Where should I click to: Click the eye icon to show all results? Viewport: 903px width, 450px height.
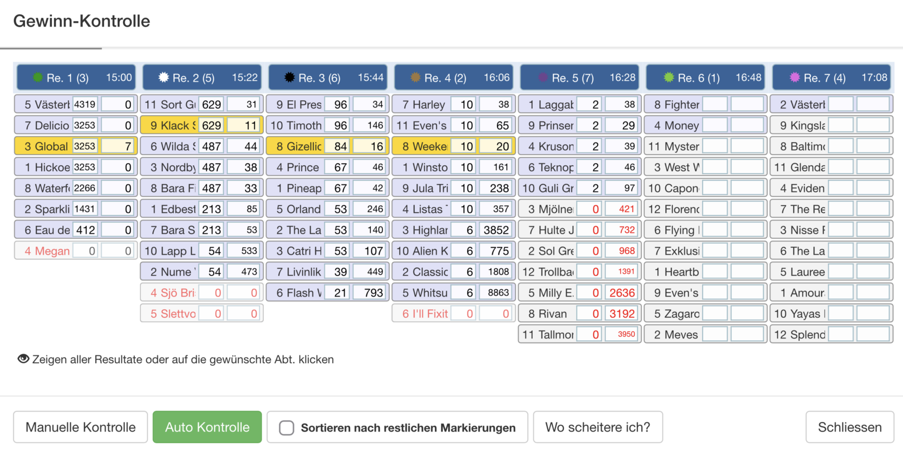(23, 359)
